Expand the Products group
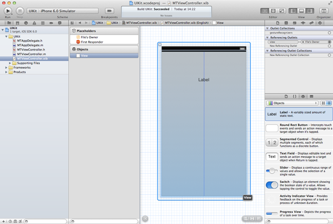The height and width of the screenshot is (224, 333). pyautogui.click(x=6, y=72)
